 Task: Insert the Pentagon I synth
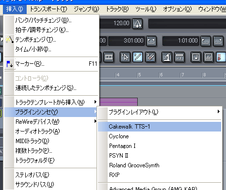160,146
